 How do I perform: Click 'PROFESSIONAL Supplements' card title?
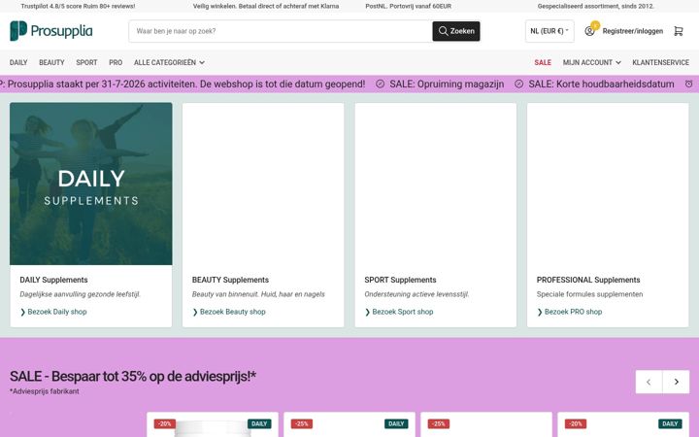pyautogui.click(x=588, y=280)
